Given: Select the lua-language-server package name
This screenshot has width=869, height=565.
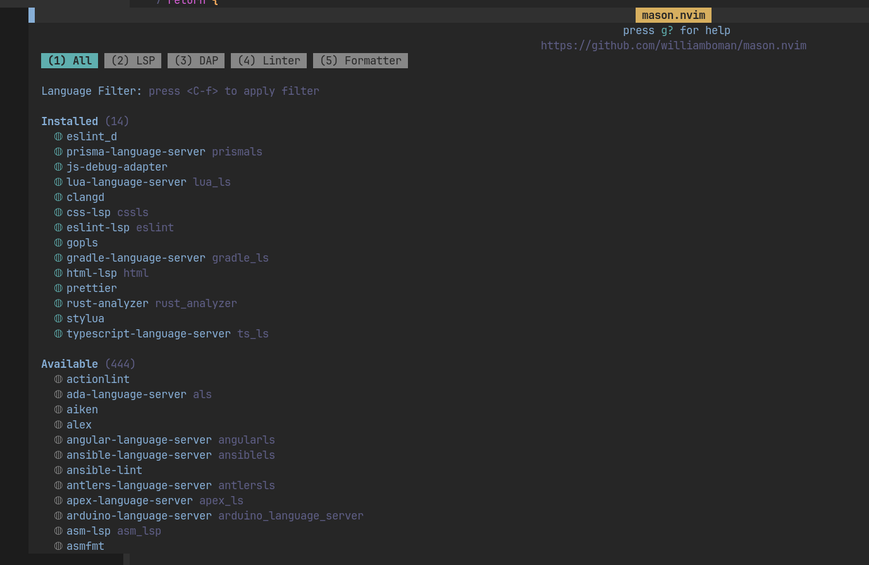Looking at the screenshot, I should (x=126, y=182).
